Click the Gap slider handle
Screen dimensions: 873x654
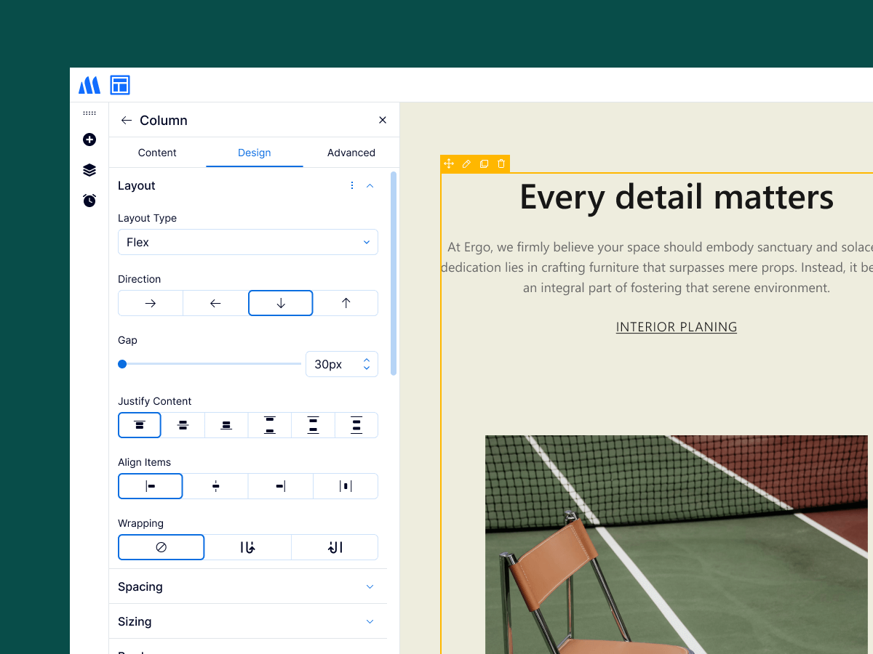tap(122, 364)
